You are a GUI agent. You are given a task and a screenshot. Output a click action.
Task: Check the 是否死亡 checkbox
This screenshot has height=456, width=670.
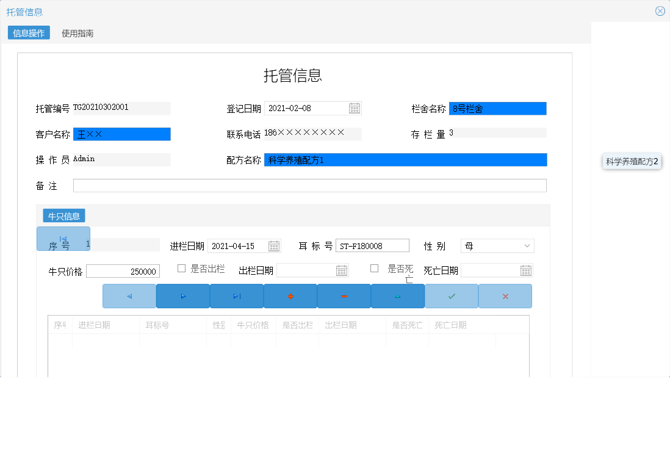(x=374, y=267)
